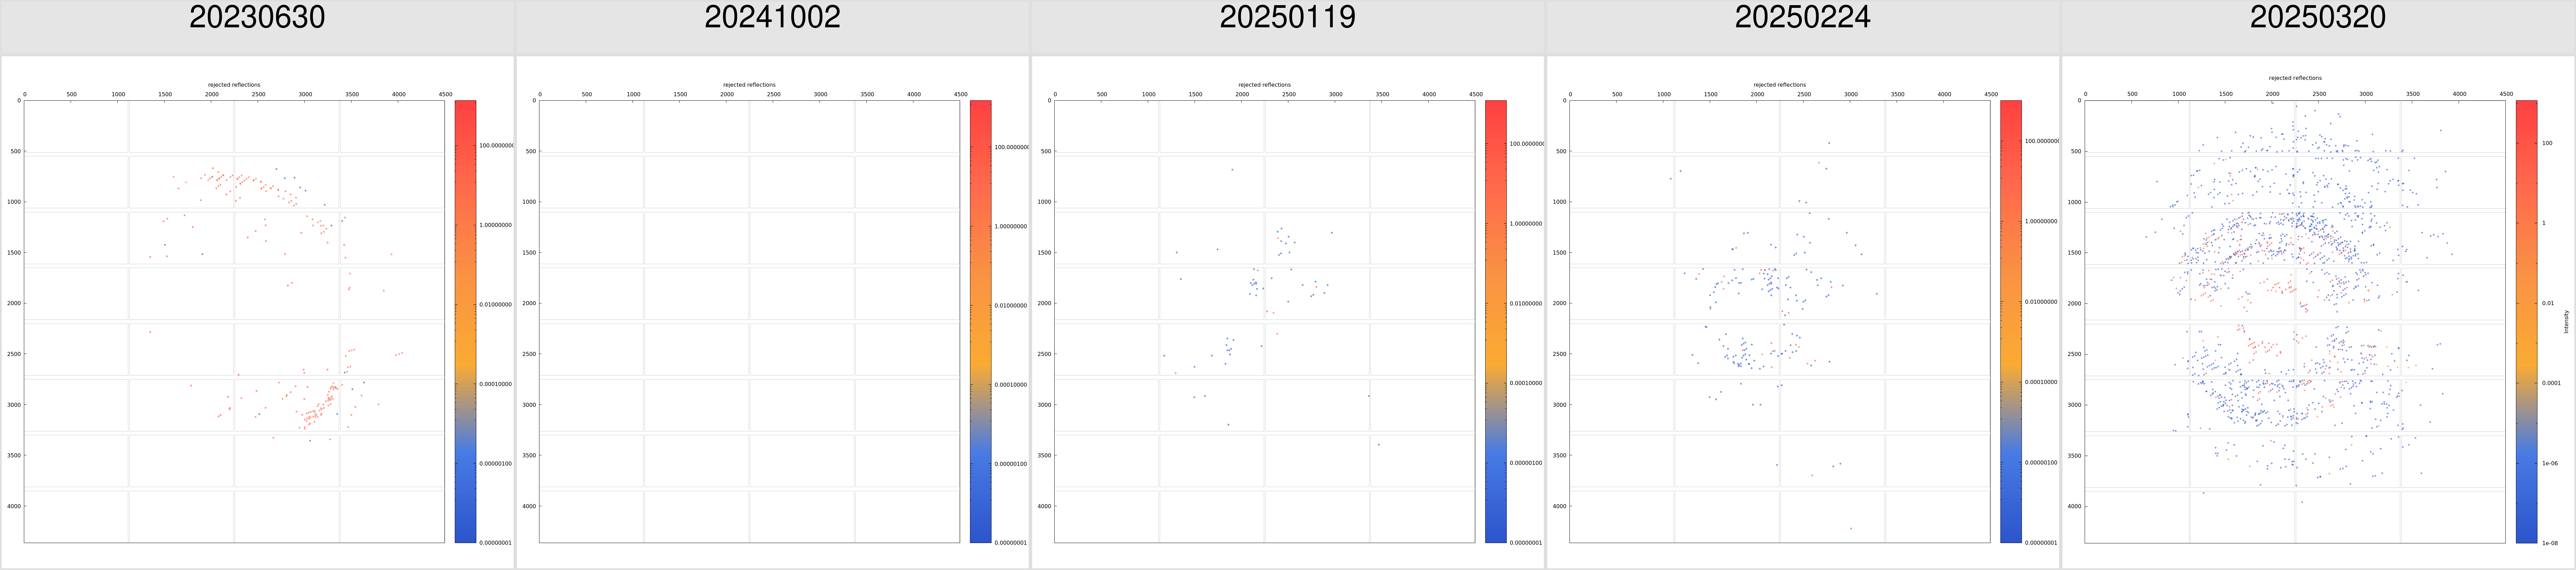
Task: Click the 'rejected reflections' title of the 20250119 plot
Action: [1264, 85]
